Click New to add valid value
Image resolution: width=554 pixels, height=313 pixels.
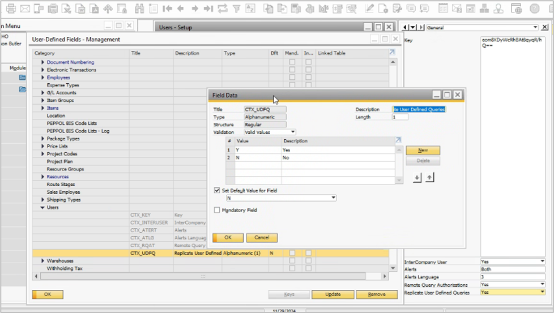point(423,151)
